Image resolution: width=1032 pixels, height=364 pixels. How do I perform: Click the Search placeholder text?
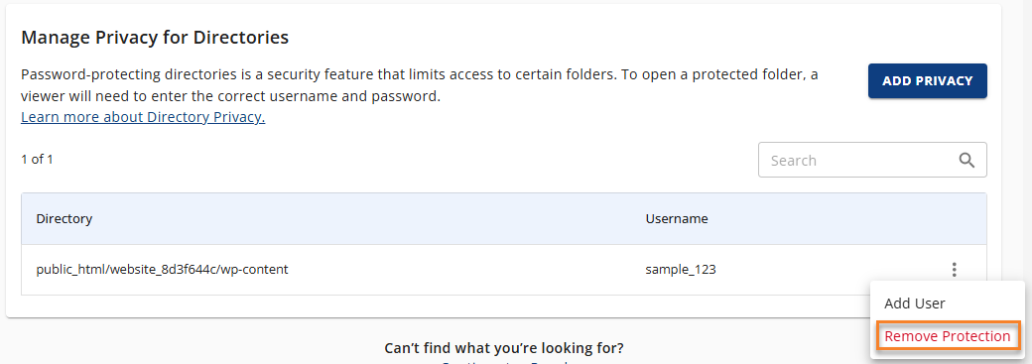(793, 160)
